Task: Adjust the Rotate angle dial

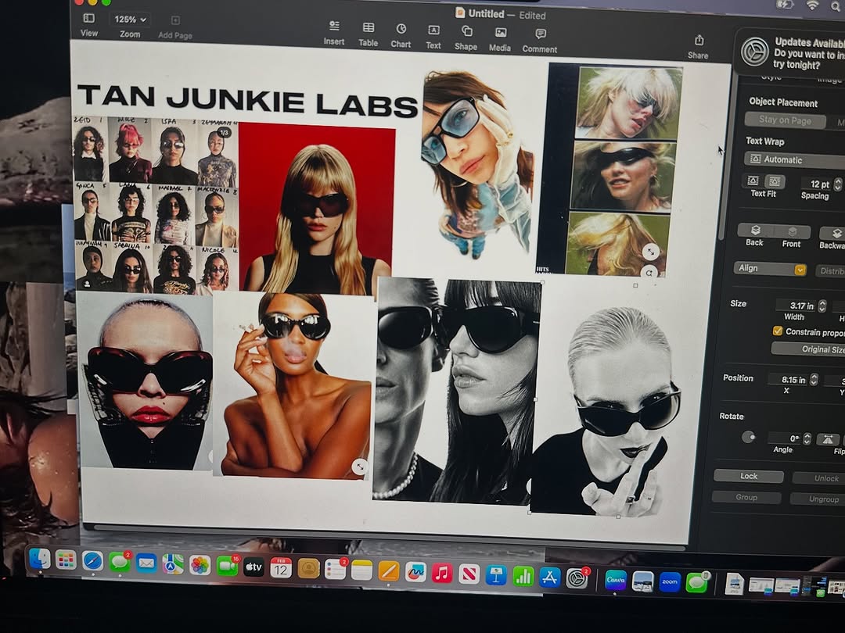Action: (x=749, y=437)
